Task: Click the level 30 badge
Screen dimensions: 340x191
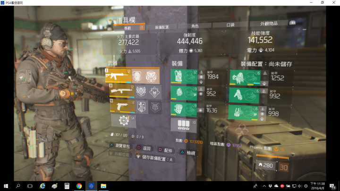Action: click(284, 167)
